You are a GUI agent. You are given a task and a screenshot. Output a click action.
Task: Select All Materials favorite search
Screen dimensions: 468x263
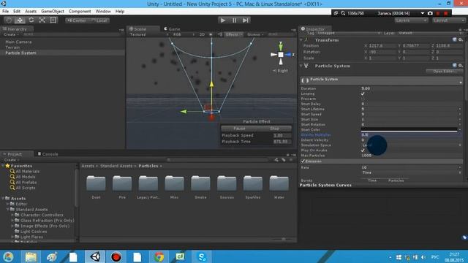tap(27, 172)
